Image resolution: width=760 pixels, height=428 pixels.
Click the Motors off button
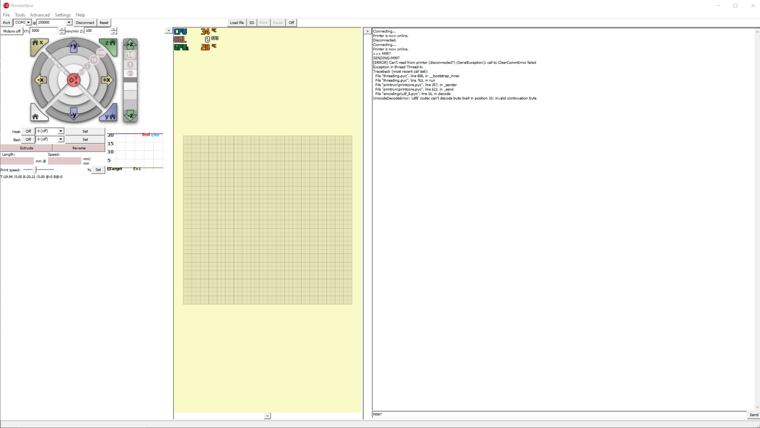pyautogui.click(x=12, y=31)
